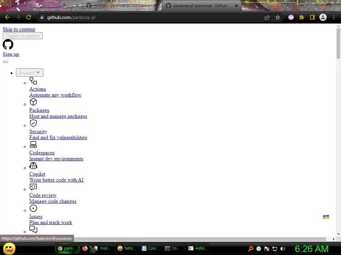Click the share page icon in address bar
The width and height of the screenshot is (341, 255).
(267, 18)
